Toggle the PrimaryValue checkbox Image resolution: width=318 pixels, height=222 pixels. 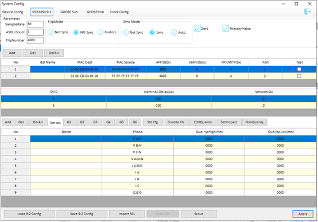point(226,28)
